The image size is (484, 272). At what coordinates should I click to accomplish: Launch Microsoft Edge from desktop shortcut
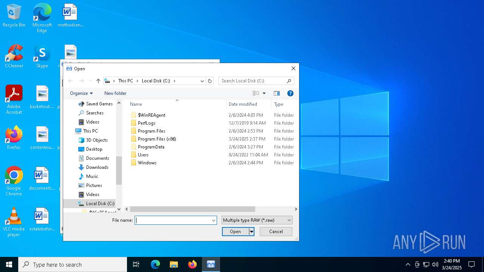click(x=42, y=18)
